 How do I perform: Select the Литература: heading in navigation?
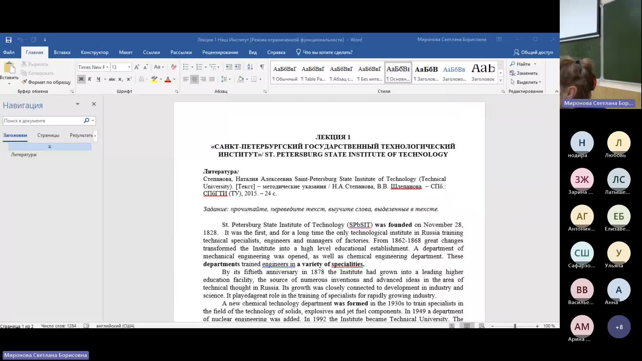click(x=24, y=155)
